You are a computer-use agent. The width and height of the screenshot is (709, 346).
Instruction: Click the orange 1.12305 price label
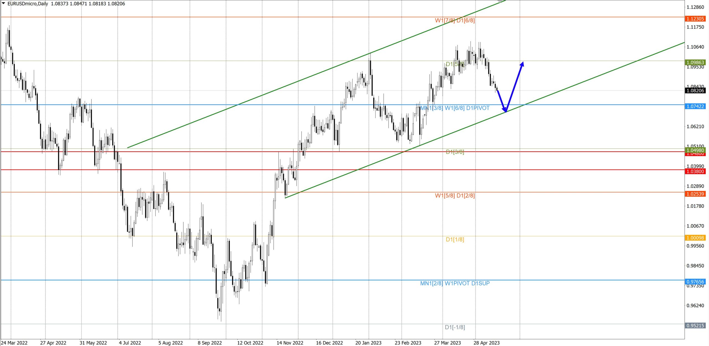click(695, 19)
